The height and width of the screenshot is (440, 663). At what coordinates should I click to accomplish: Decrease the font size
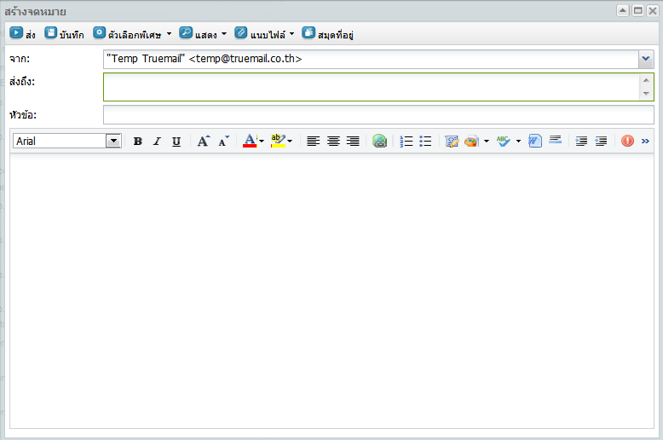coord(223,142)
